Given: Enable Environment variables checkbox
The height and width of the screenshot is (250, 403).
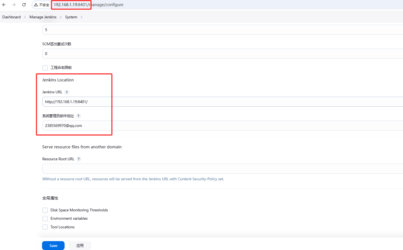Looking at the screenshot, I should click(45, 219).
